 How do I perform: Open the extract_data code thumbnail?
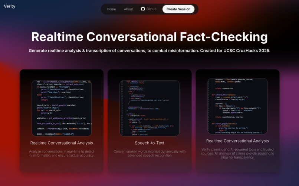[x=237, y=106]
